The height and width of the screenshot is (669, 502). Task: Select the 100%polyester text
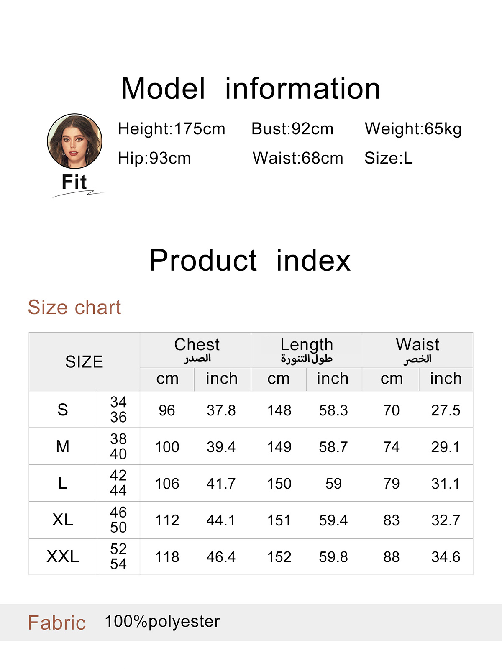[162, 622]
